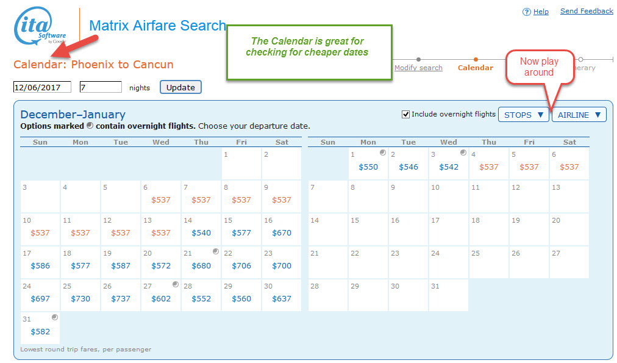Image resolution: width=617 pixels, height=363 pixels.
Task: Select the $542 fare on December 3
Action: click(x=448, y=166)
